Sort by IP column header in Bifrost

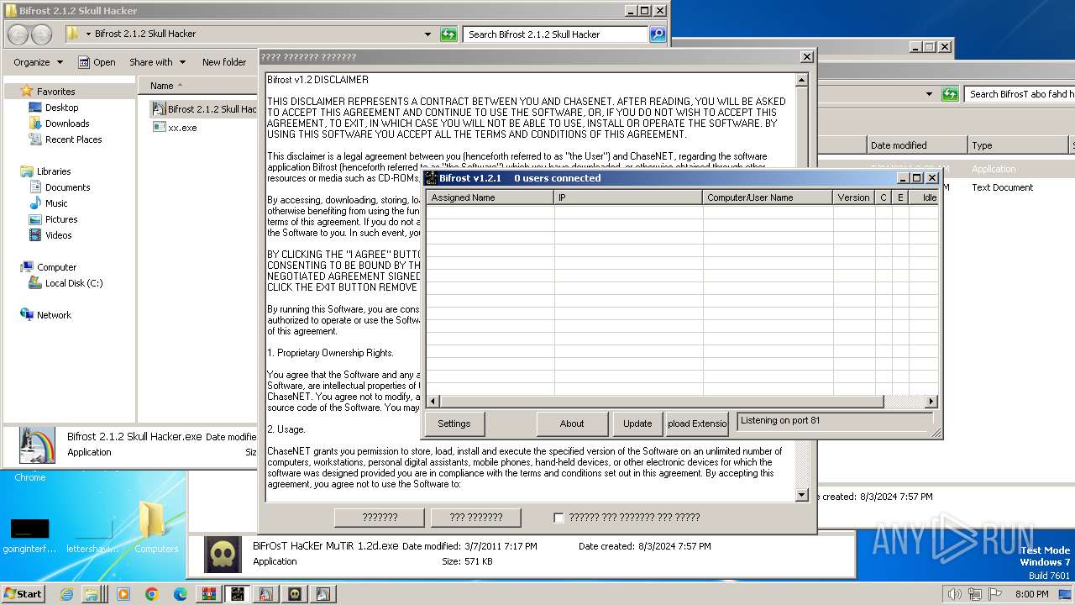628,197
